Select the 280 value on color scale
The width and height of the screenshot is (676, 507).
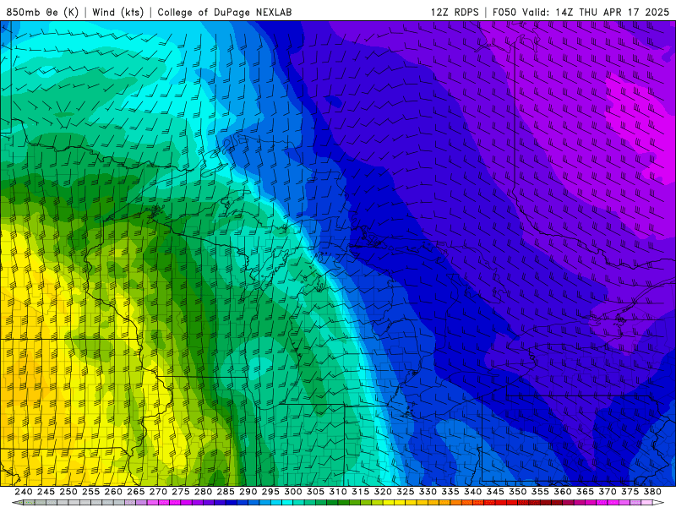pos(203,492)
